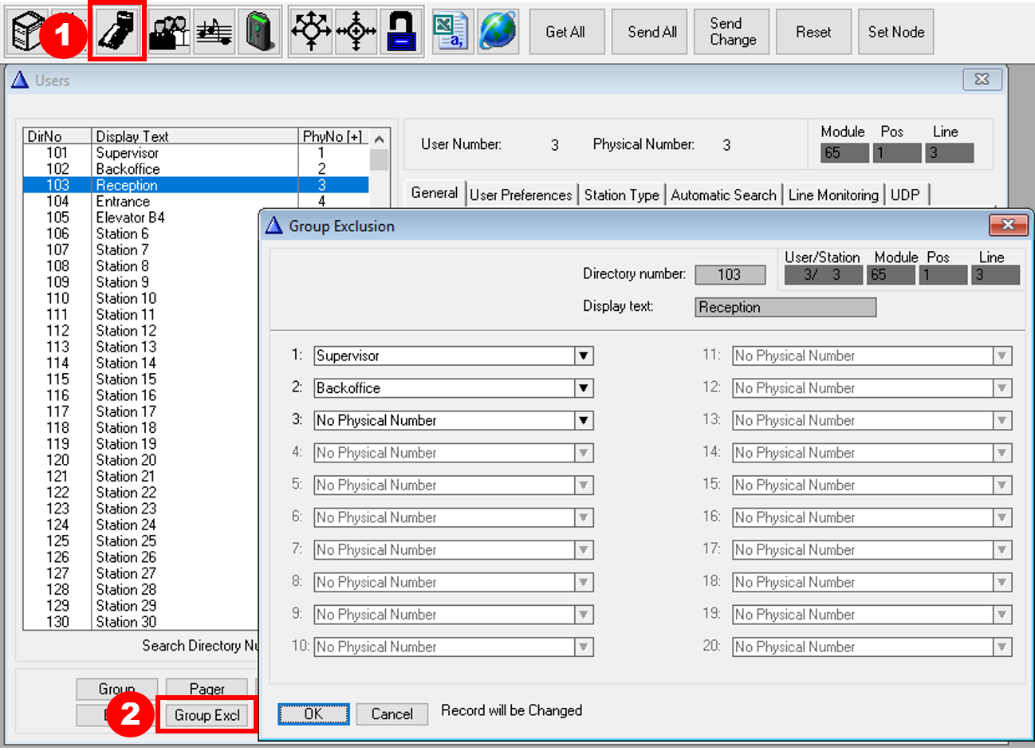Click the blue padlock icon

(x=401, y=32)
